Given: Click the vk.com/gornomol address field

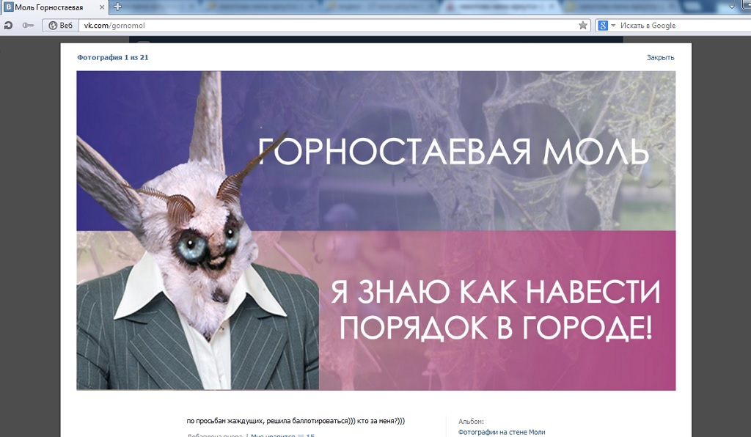Looking at the screenshot, I should (x=330, y=26).
